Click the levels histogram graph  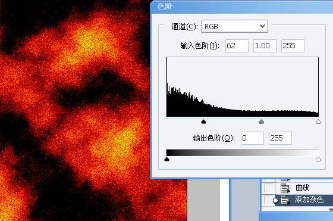(243, 87)
